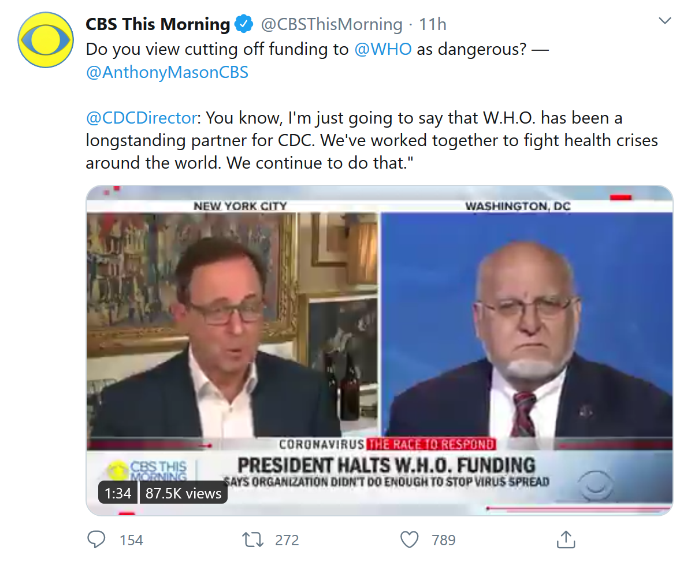Click the 154 replies count
691x562 pixels.
click(131, 540)
